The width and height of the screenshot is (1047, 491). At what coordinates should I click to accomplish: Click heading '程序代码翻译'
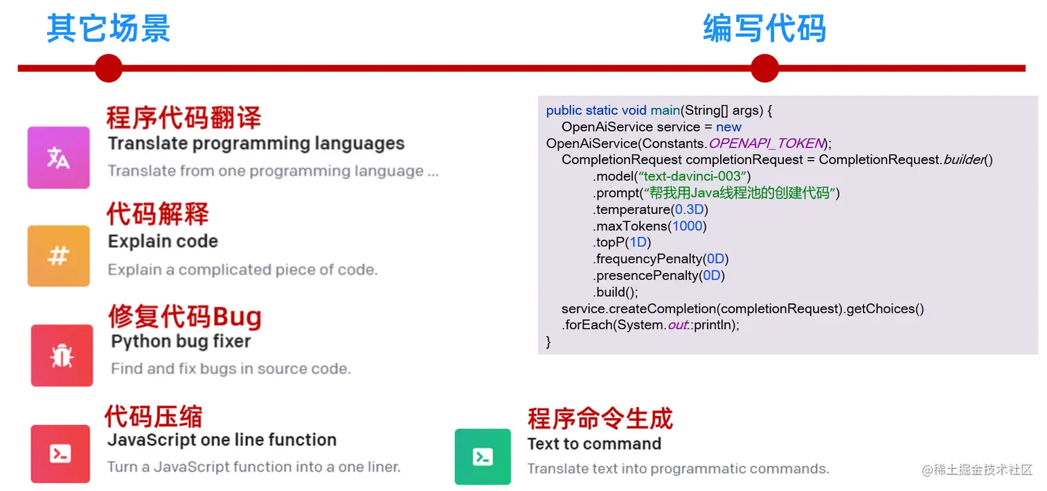click(x=184, y=117)
